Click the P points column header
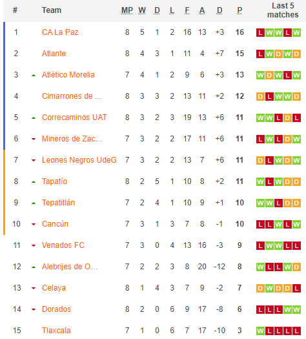This screenshot has height=339, width=306. (x=240, y=10)
